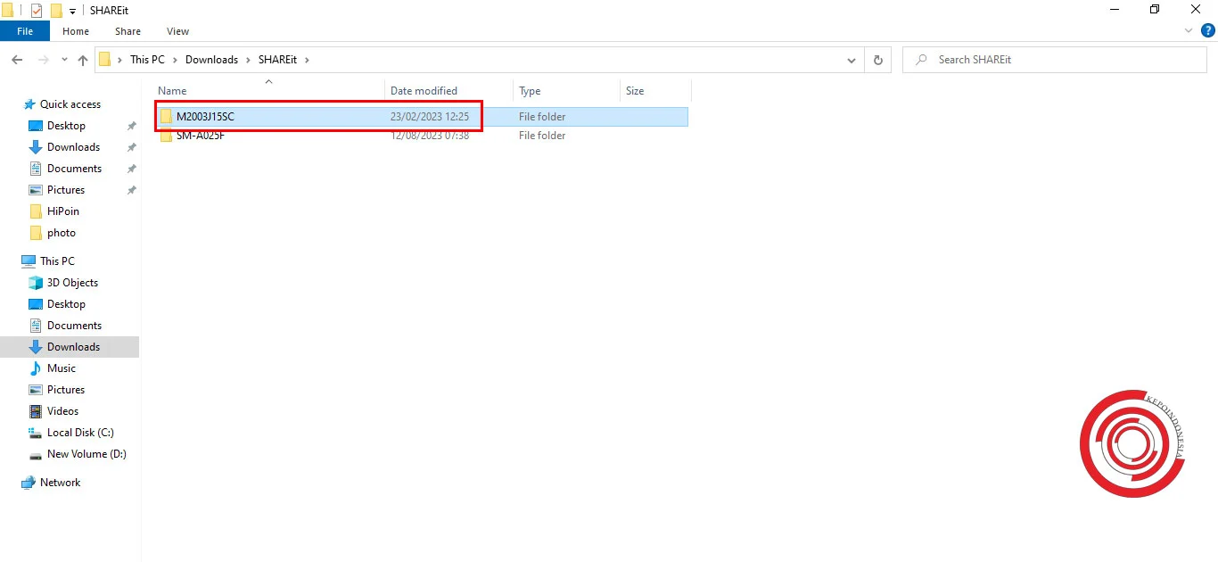
Task: Expand the ribbon with the chevron
Action: 1189,30
